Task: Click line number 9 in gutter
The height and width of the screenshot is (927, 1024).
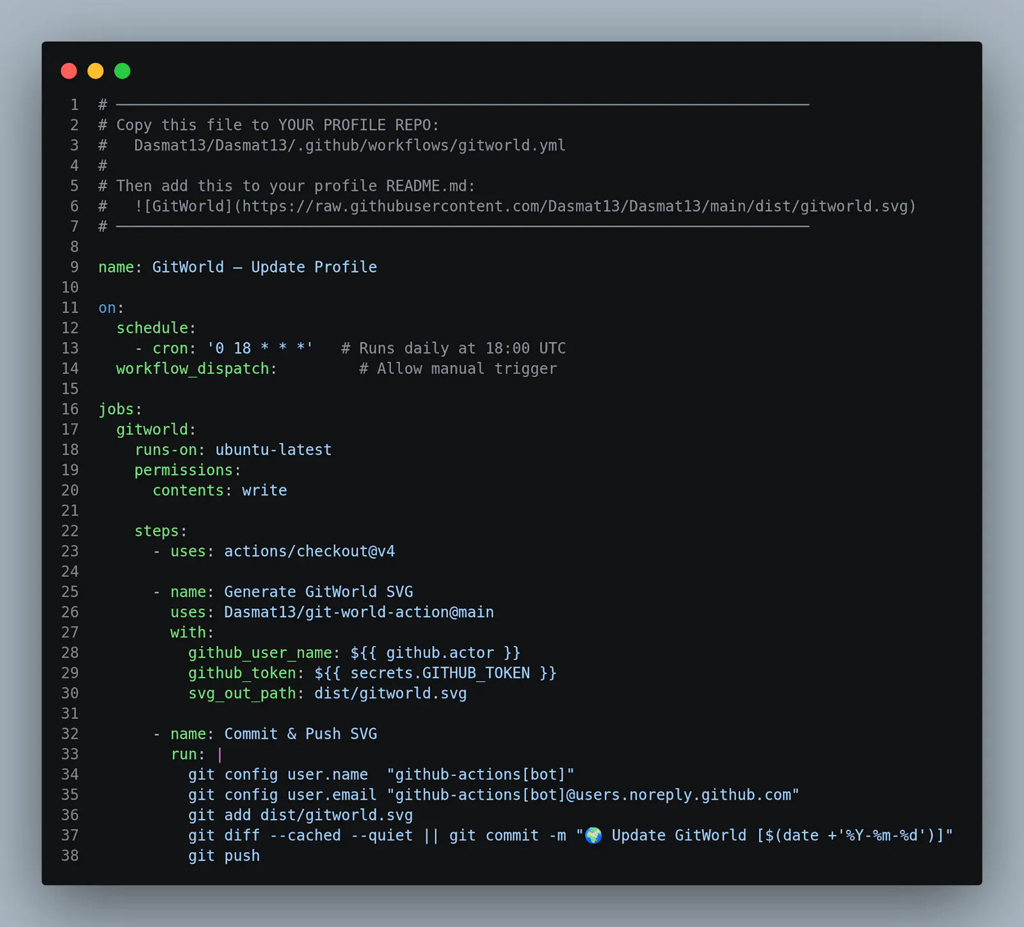Action: 74,267
